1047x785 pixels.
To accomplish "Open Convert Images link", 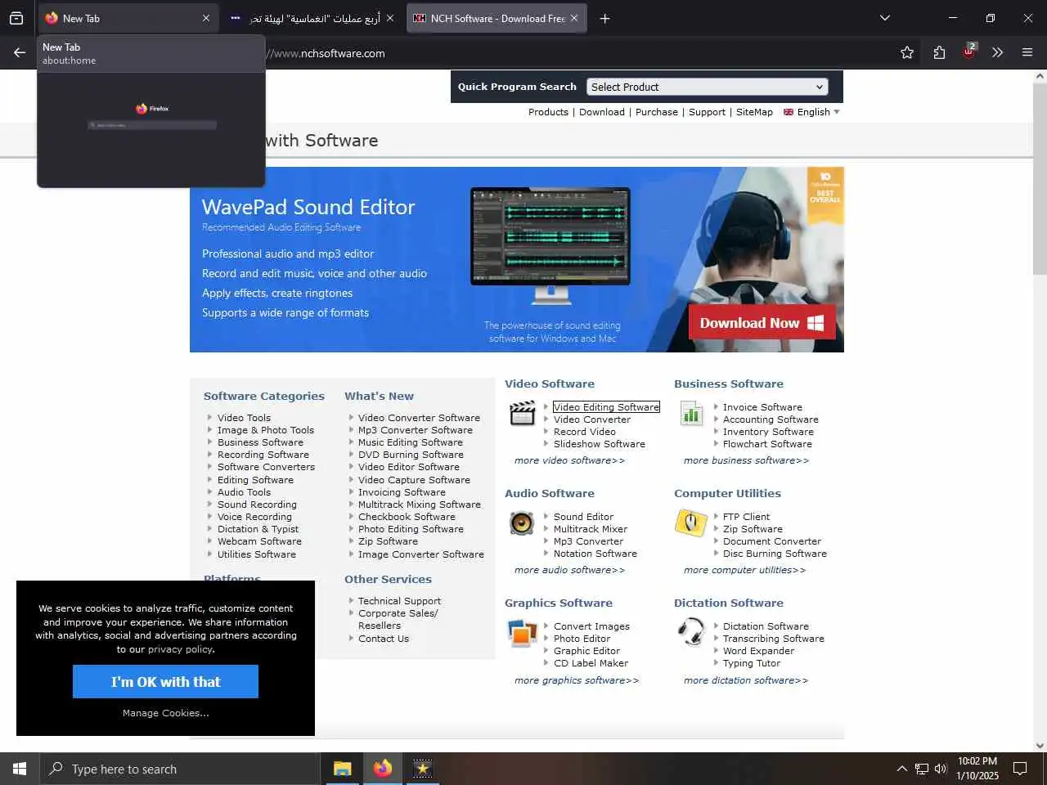I will point(591,626).
